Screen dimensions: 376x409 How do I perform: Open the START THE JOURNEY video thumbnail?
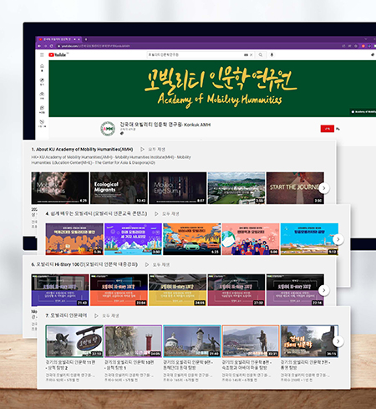click(295, 188)
